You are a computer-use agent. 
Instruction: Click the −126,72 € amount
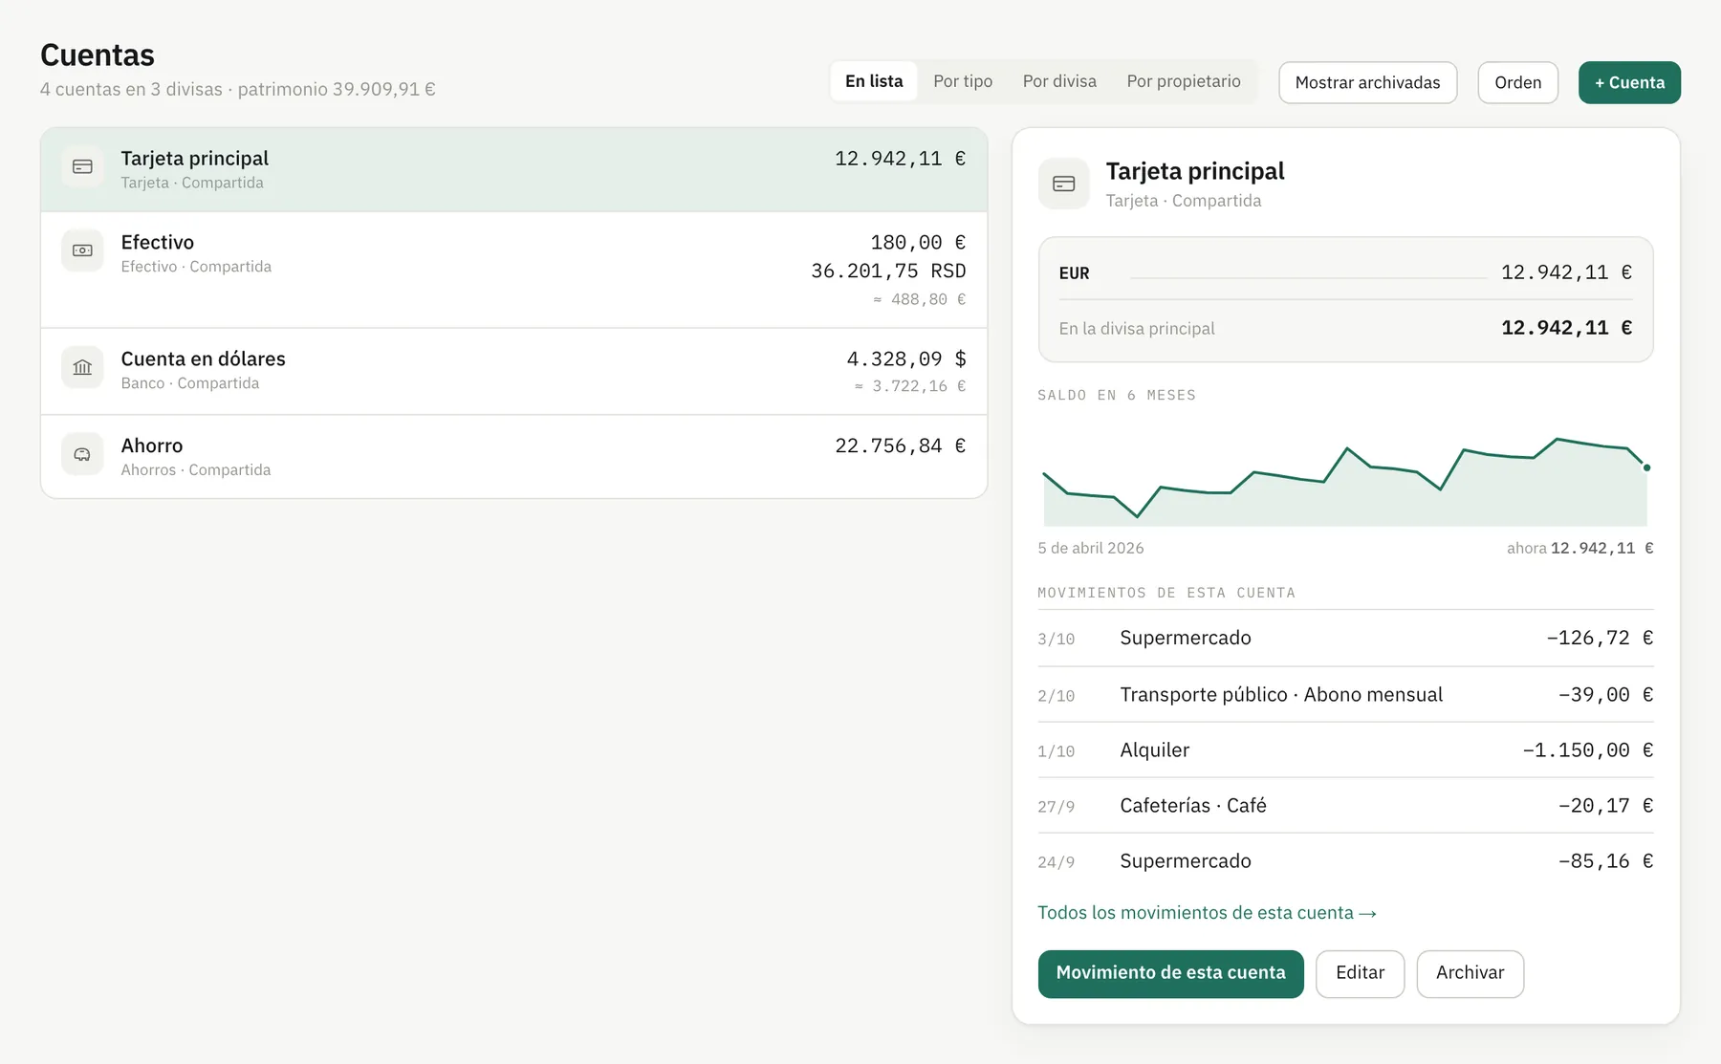click(x=1600, y=638)
